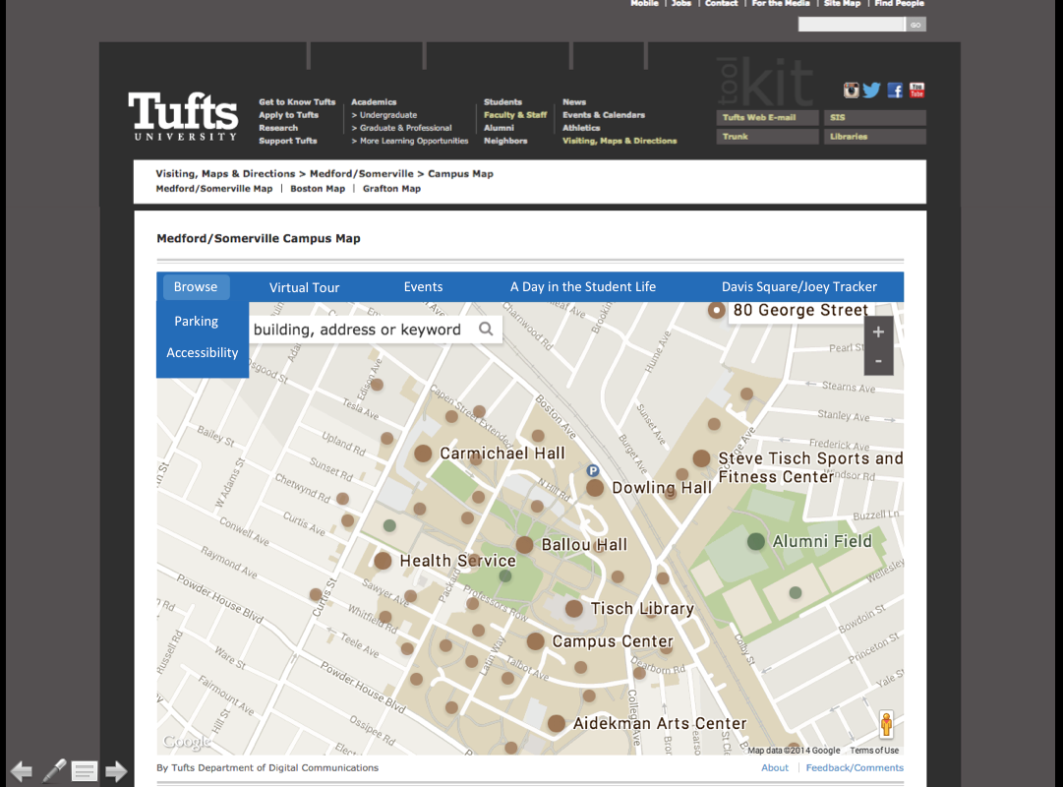1063x787 pixels.
Task: Click the Facebook icon in header
Action: point(895,91)
